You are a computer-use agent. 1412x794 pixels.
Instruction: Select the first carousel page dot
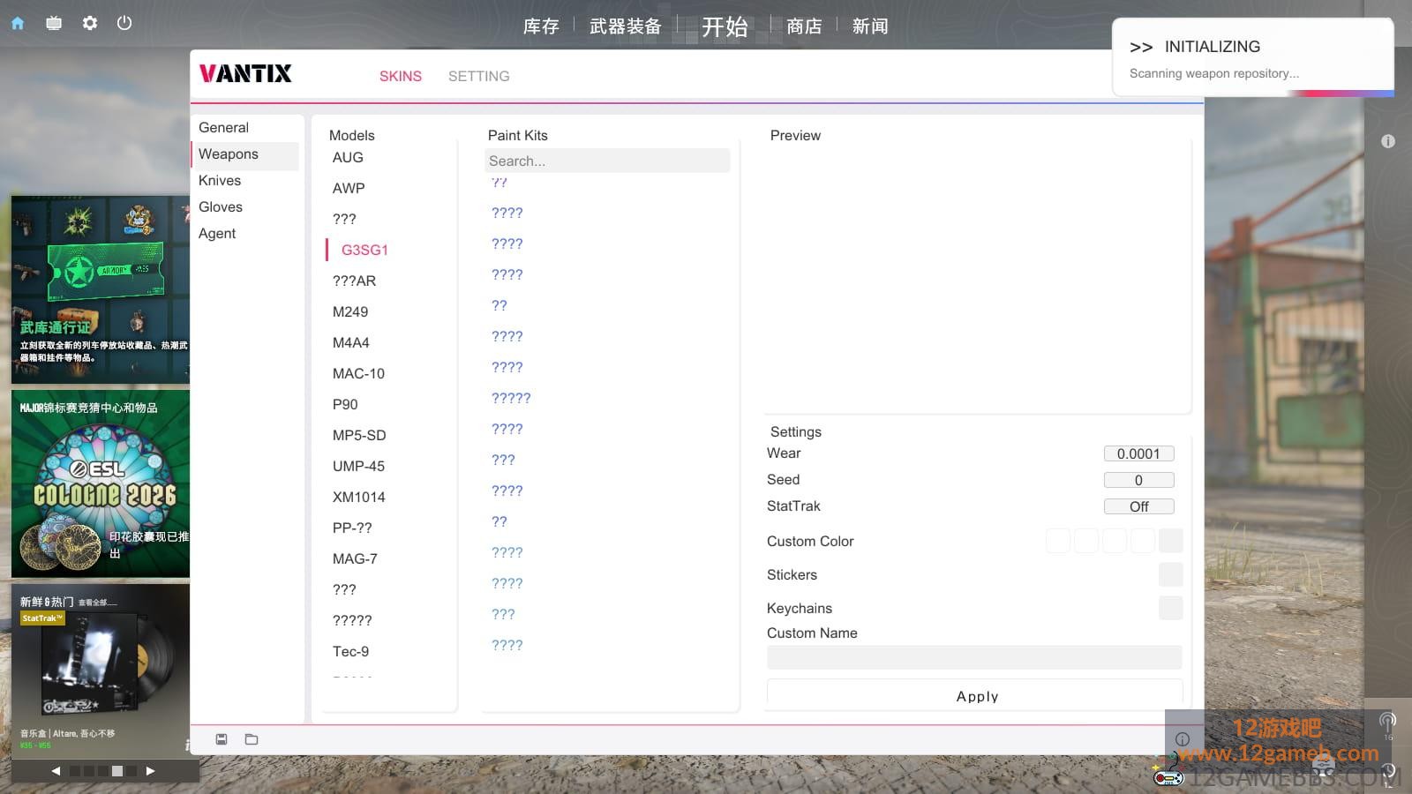point(75,771)
